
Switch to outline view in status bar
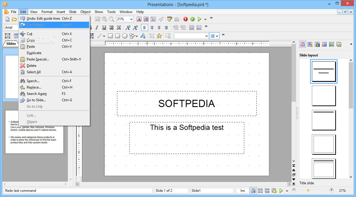[x=267, y=191]
